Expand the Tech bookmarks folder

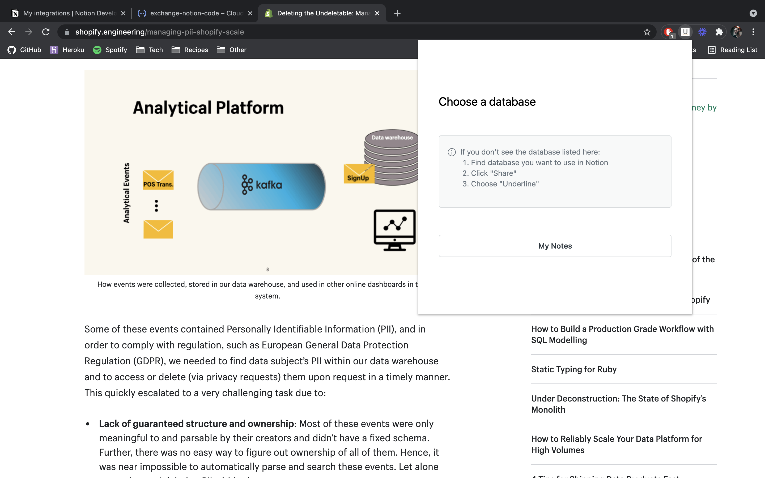tap(149, 50)
